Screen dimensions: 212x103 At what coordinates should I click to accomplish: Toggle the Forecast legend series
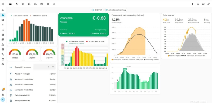(191, 56)
